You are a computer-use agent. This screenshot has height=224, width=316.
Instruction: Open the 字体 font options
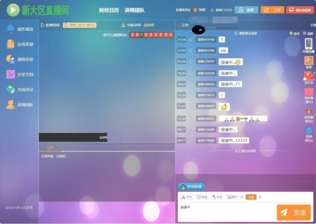(188, 197)
